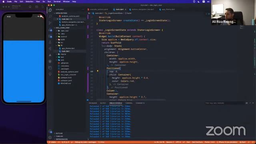The height and width of the screenshot is (144, 256).
Task: Select the DEBUG CONSOLE panel tab
Action: 116,103
